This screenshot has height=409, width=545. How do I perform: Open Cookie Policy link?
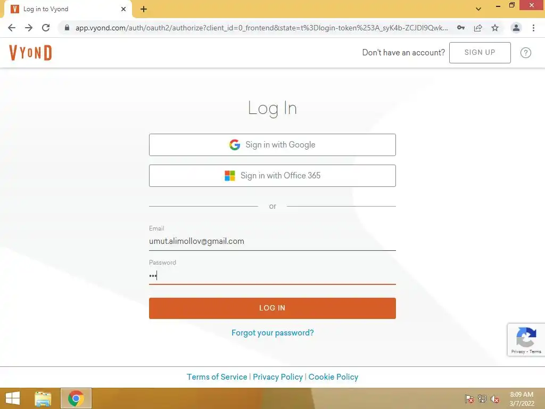(333, 377)
